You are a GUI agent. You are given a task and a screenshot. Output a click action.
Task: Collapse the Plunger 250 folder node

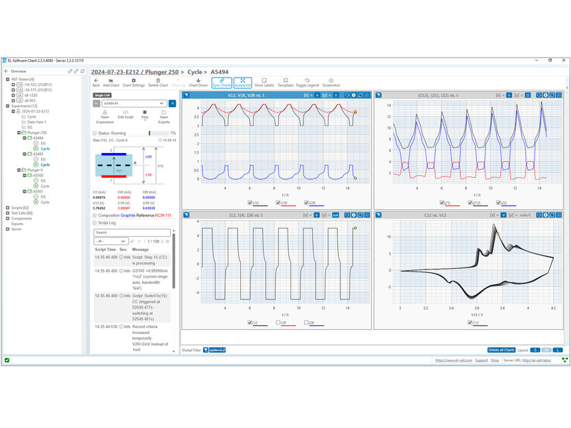19,132
